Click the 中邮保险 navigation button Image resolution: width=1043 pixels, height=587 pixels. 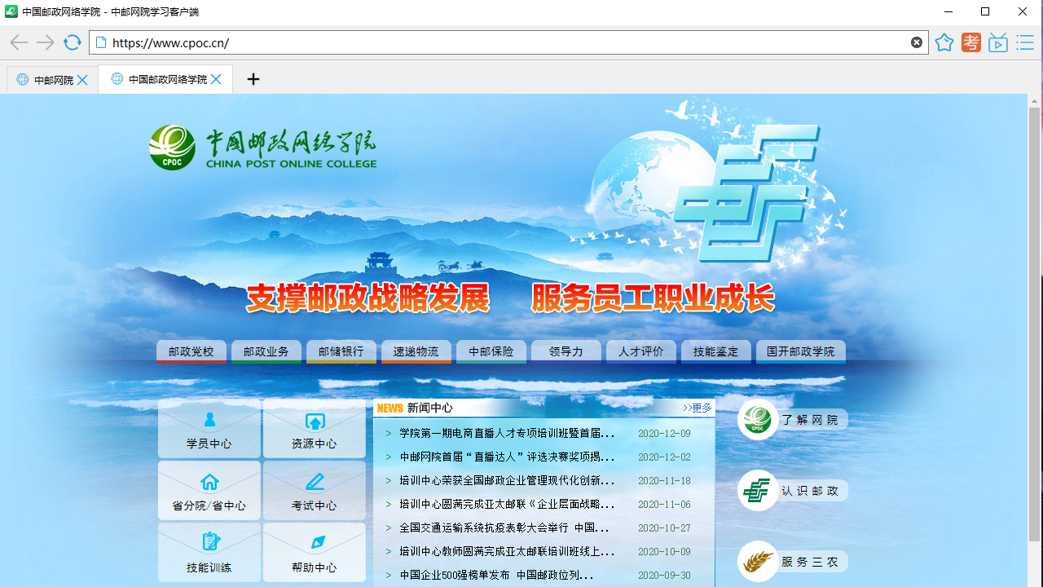click(491, 351)
